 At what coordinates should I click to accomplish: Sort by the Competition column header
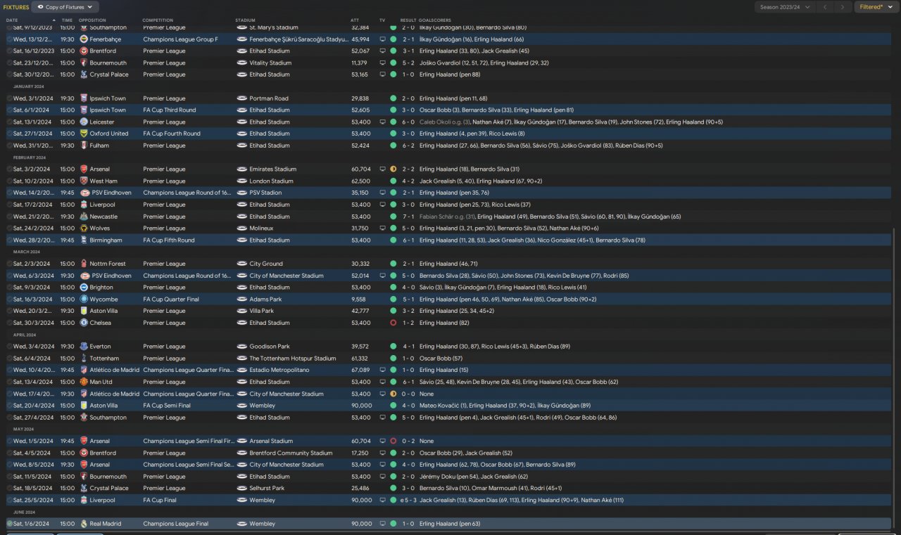[x=158, y=20]
